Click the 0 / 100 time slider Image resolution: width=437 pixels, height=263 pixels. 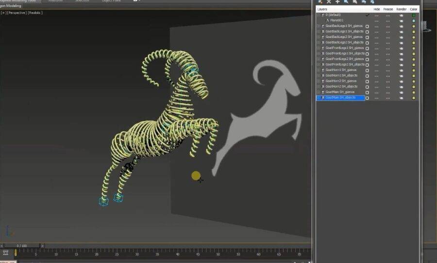[22, 245]
